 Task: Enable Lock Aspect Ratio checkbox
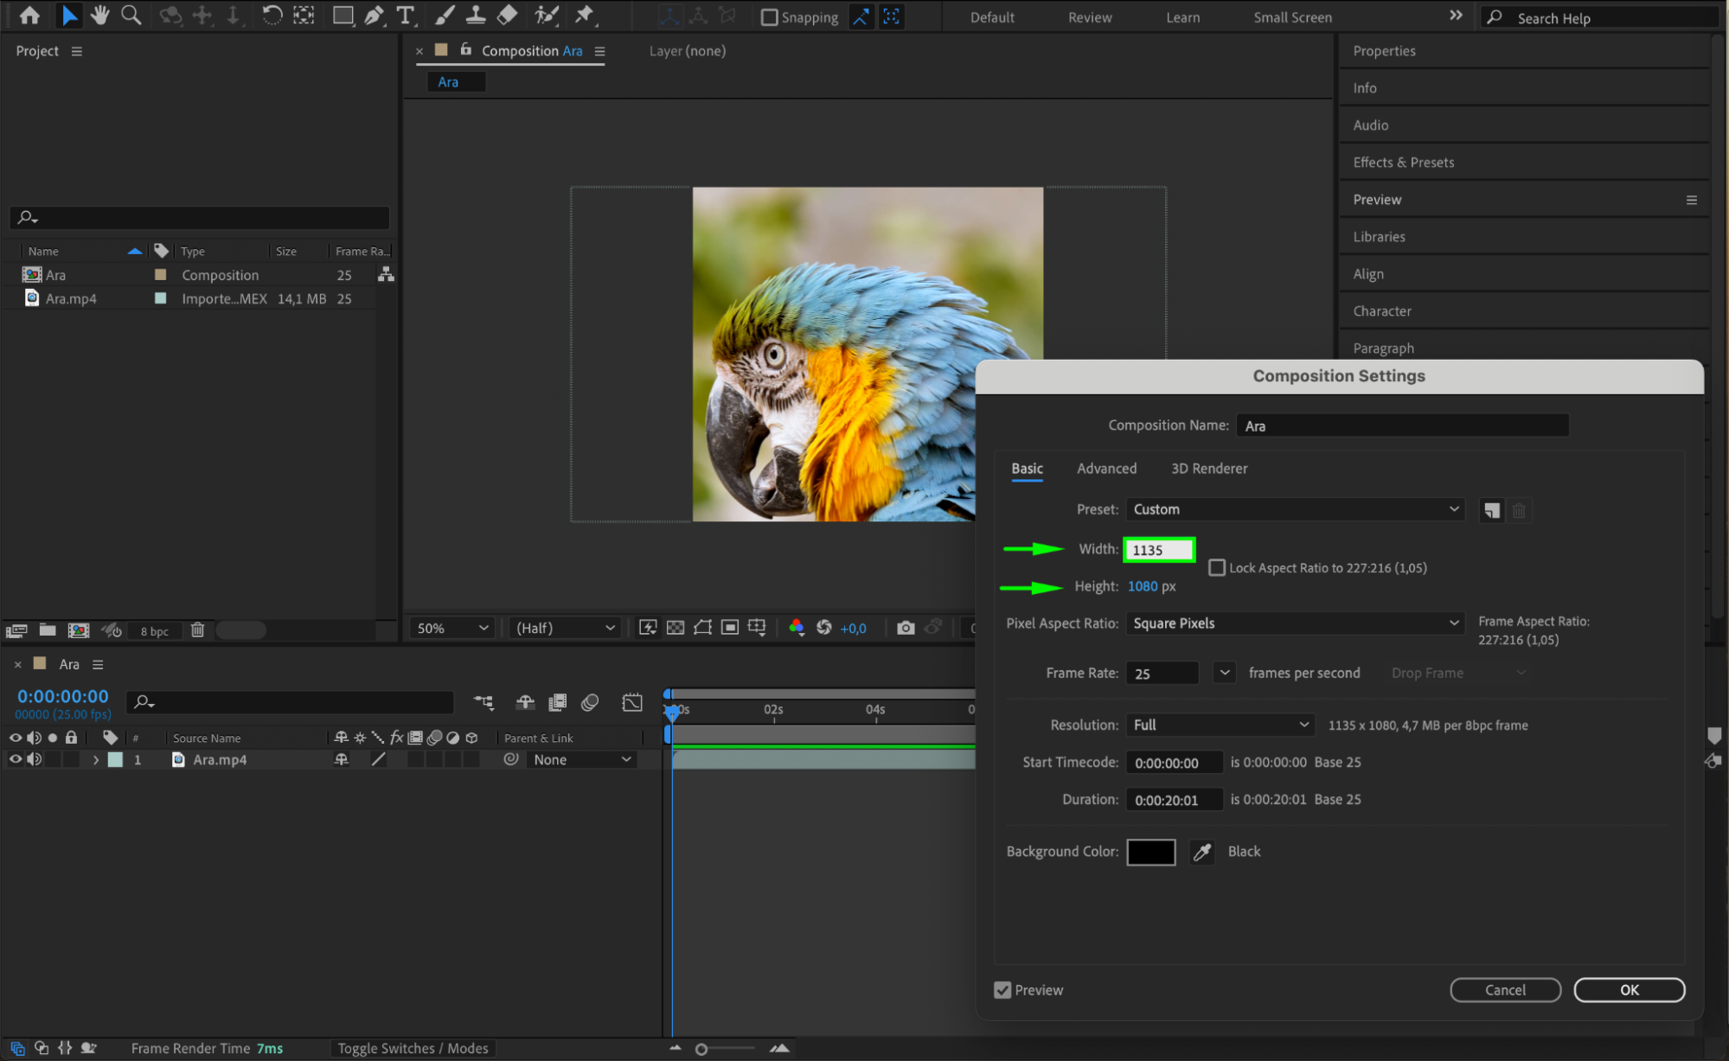1217,568
